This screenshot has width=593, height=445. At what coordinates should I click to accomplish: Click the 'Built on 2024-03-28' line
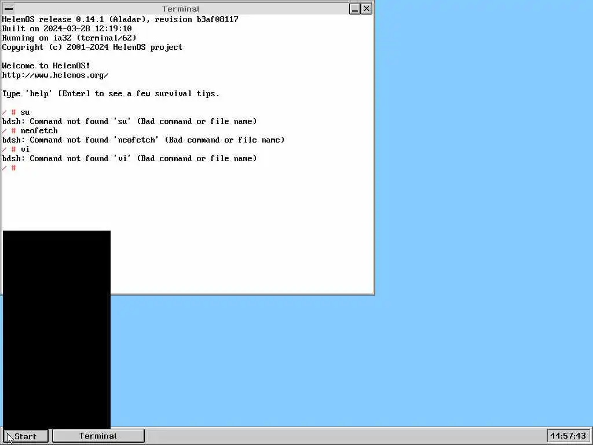click(x=67, y=29)
